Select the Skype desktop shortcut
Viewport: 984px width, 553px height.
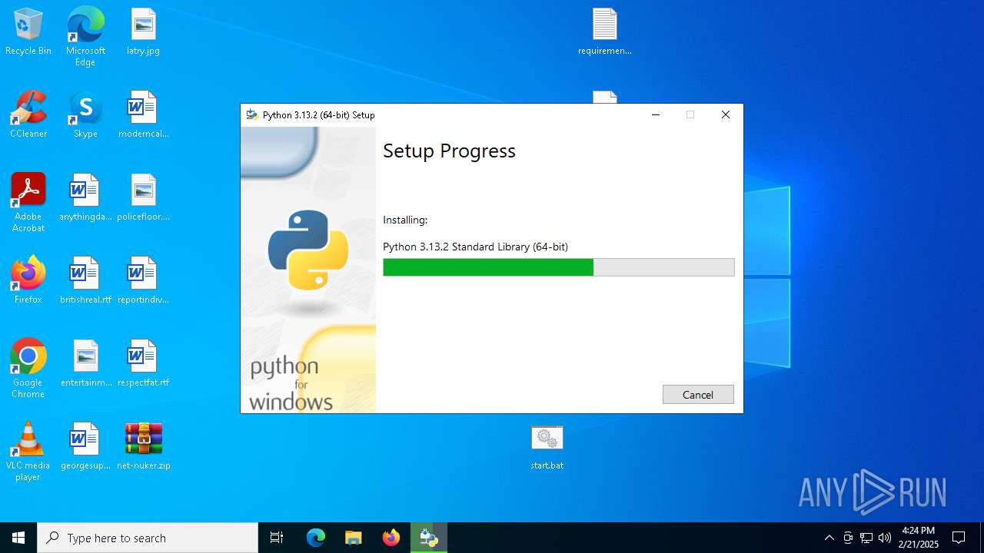tap(85, 115)
